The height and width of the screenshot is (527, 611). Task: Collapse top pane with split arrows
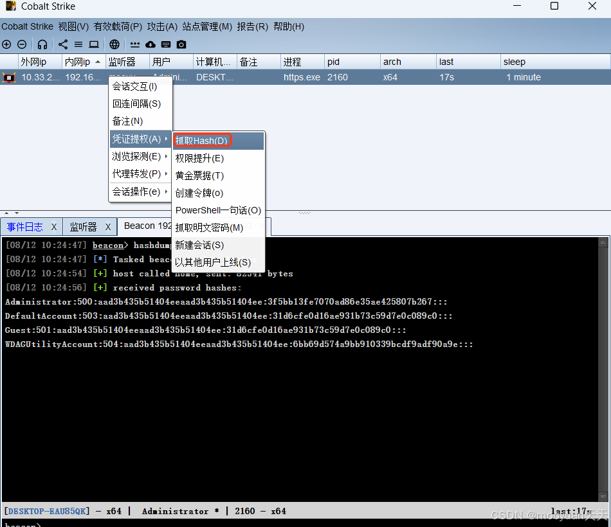6,213
